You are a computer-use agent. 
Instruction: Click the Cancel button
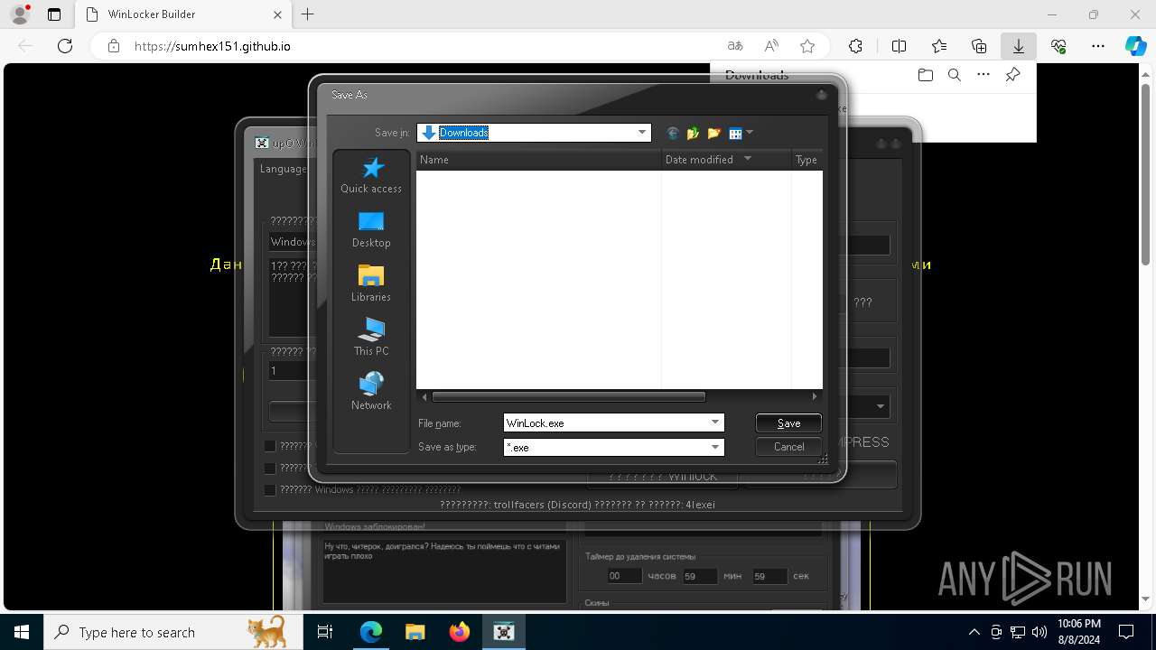[x=788, y=446]
